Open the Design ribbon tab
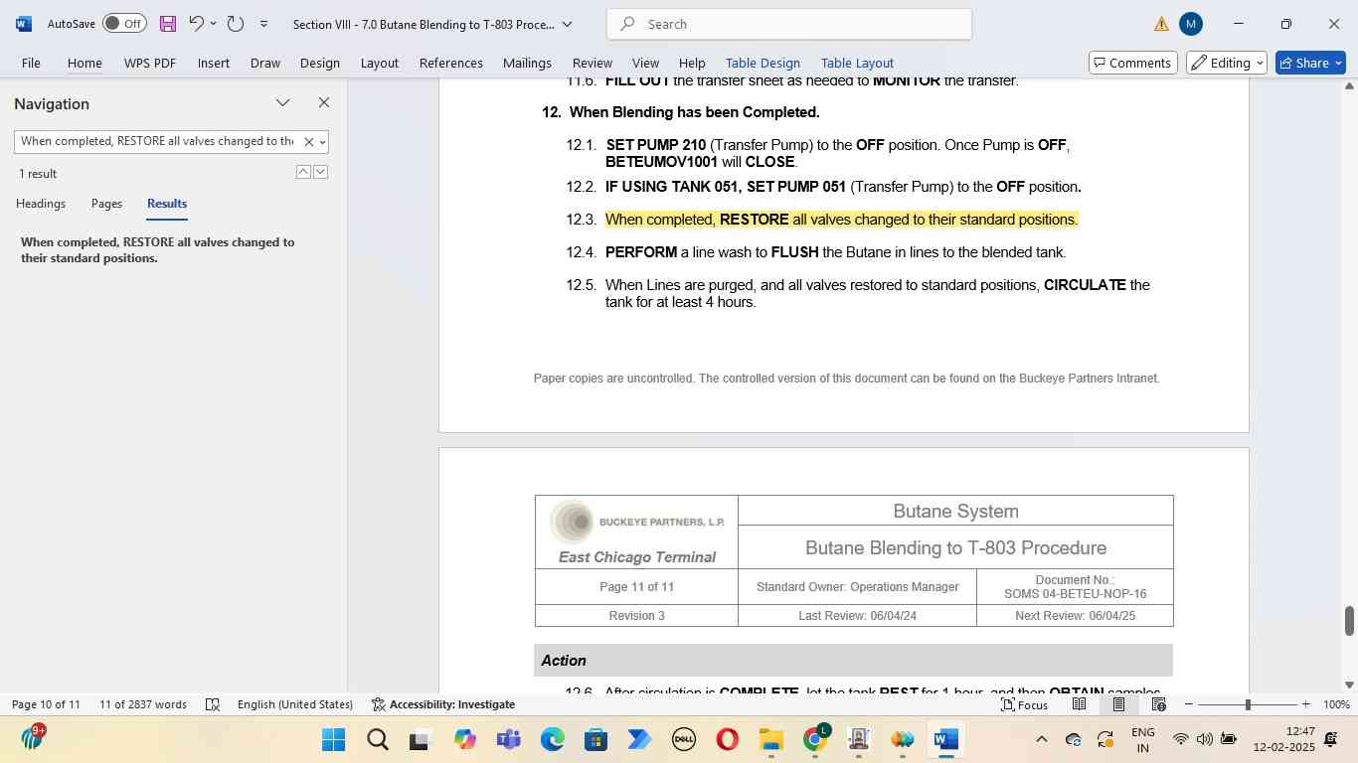Image resolution: width=1358 pixels, height=763 pixels. (320, 63)
